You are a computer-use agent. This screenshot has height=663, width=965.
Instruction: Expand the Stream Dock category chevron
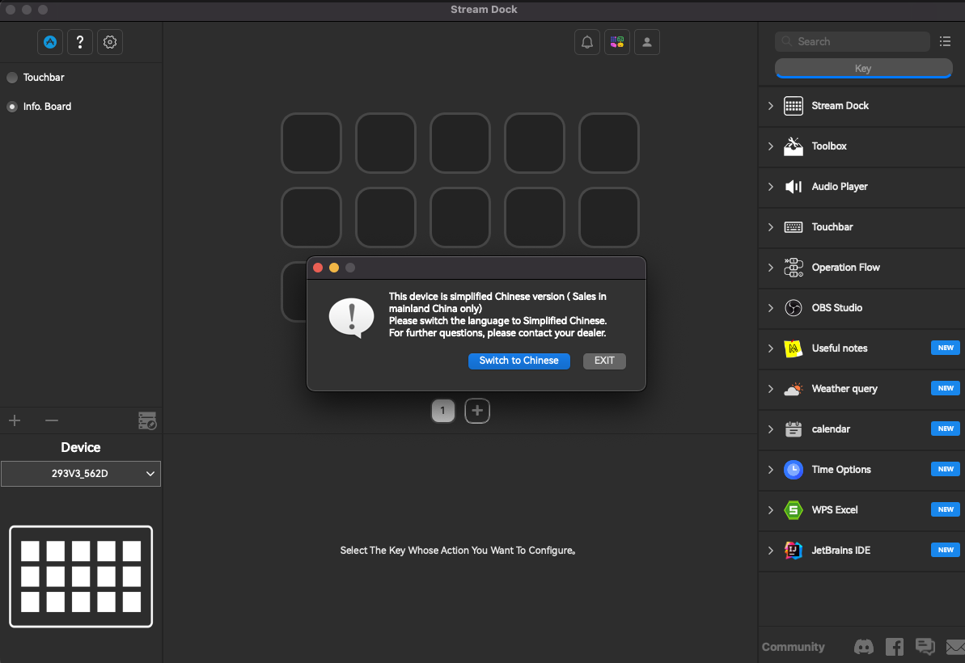[771, 106]
